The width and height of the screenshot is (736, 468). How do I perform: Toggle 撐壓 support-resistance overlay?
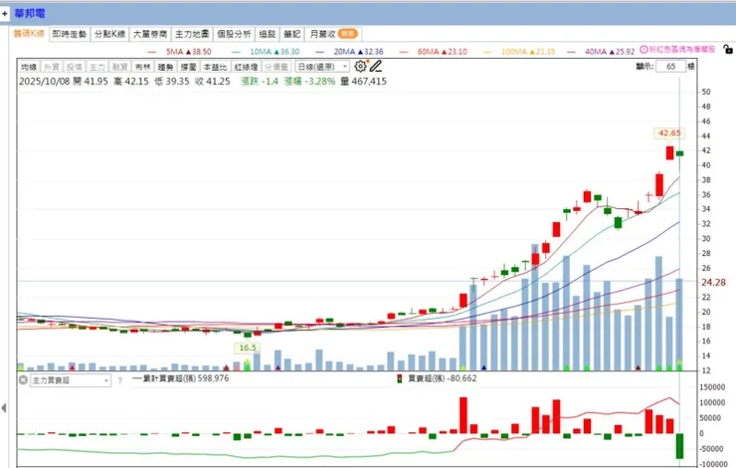click(188, 67)
